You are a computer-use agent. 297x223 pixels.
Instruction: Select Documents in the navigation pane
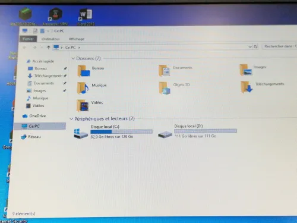point(40,83)
